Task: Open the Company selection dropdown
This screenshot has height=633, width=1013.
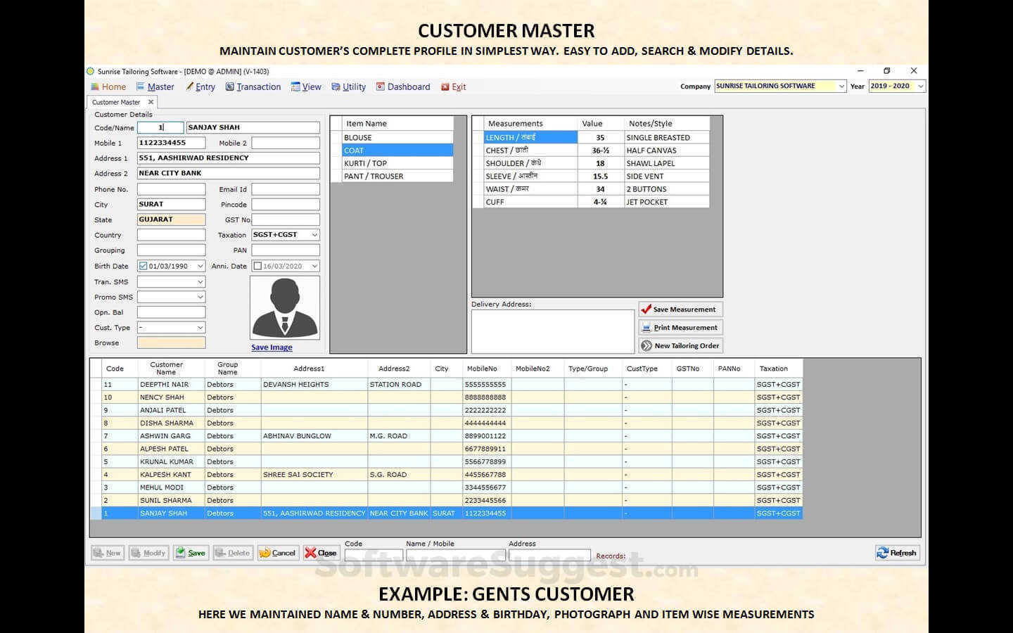Action: click(x=841, y=86)
